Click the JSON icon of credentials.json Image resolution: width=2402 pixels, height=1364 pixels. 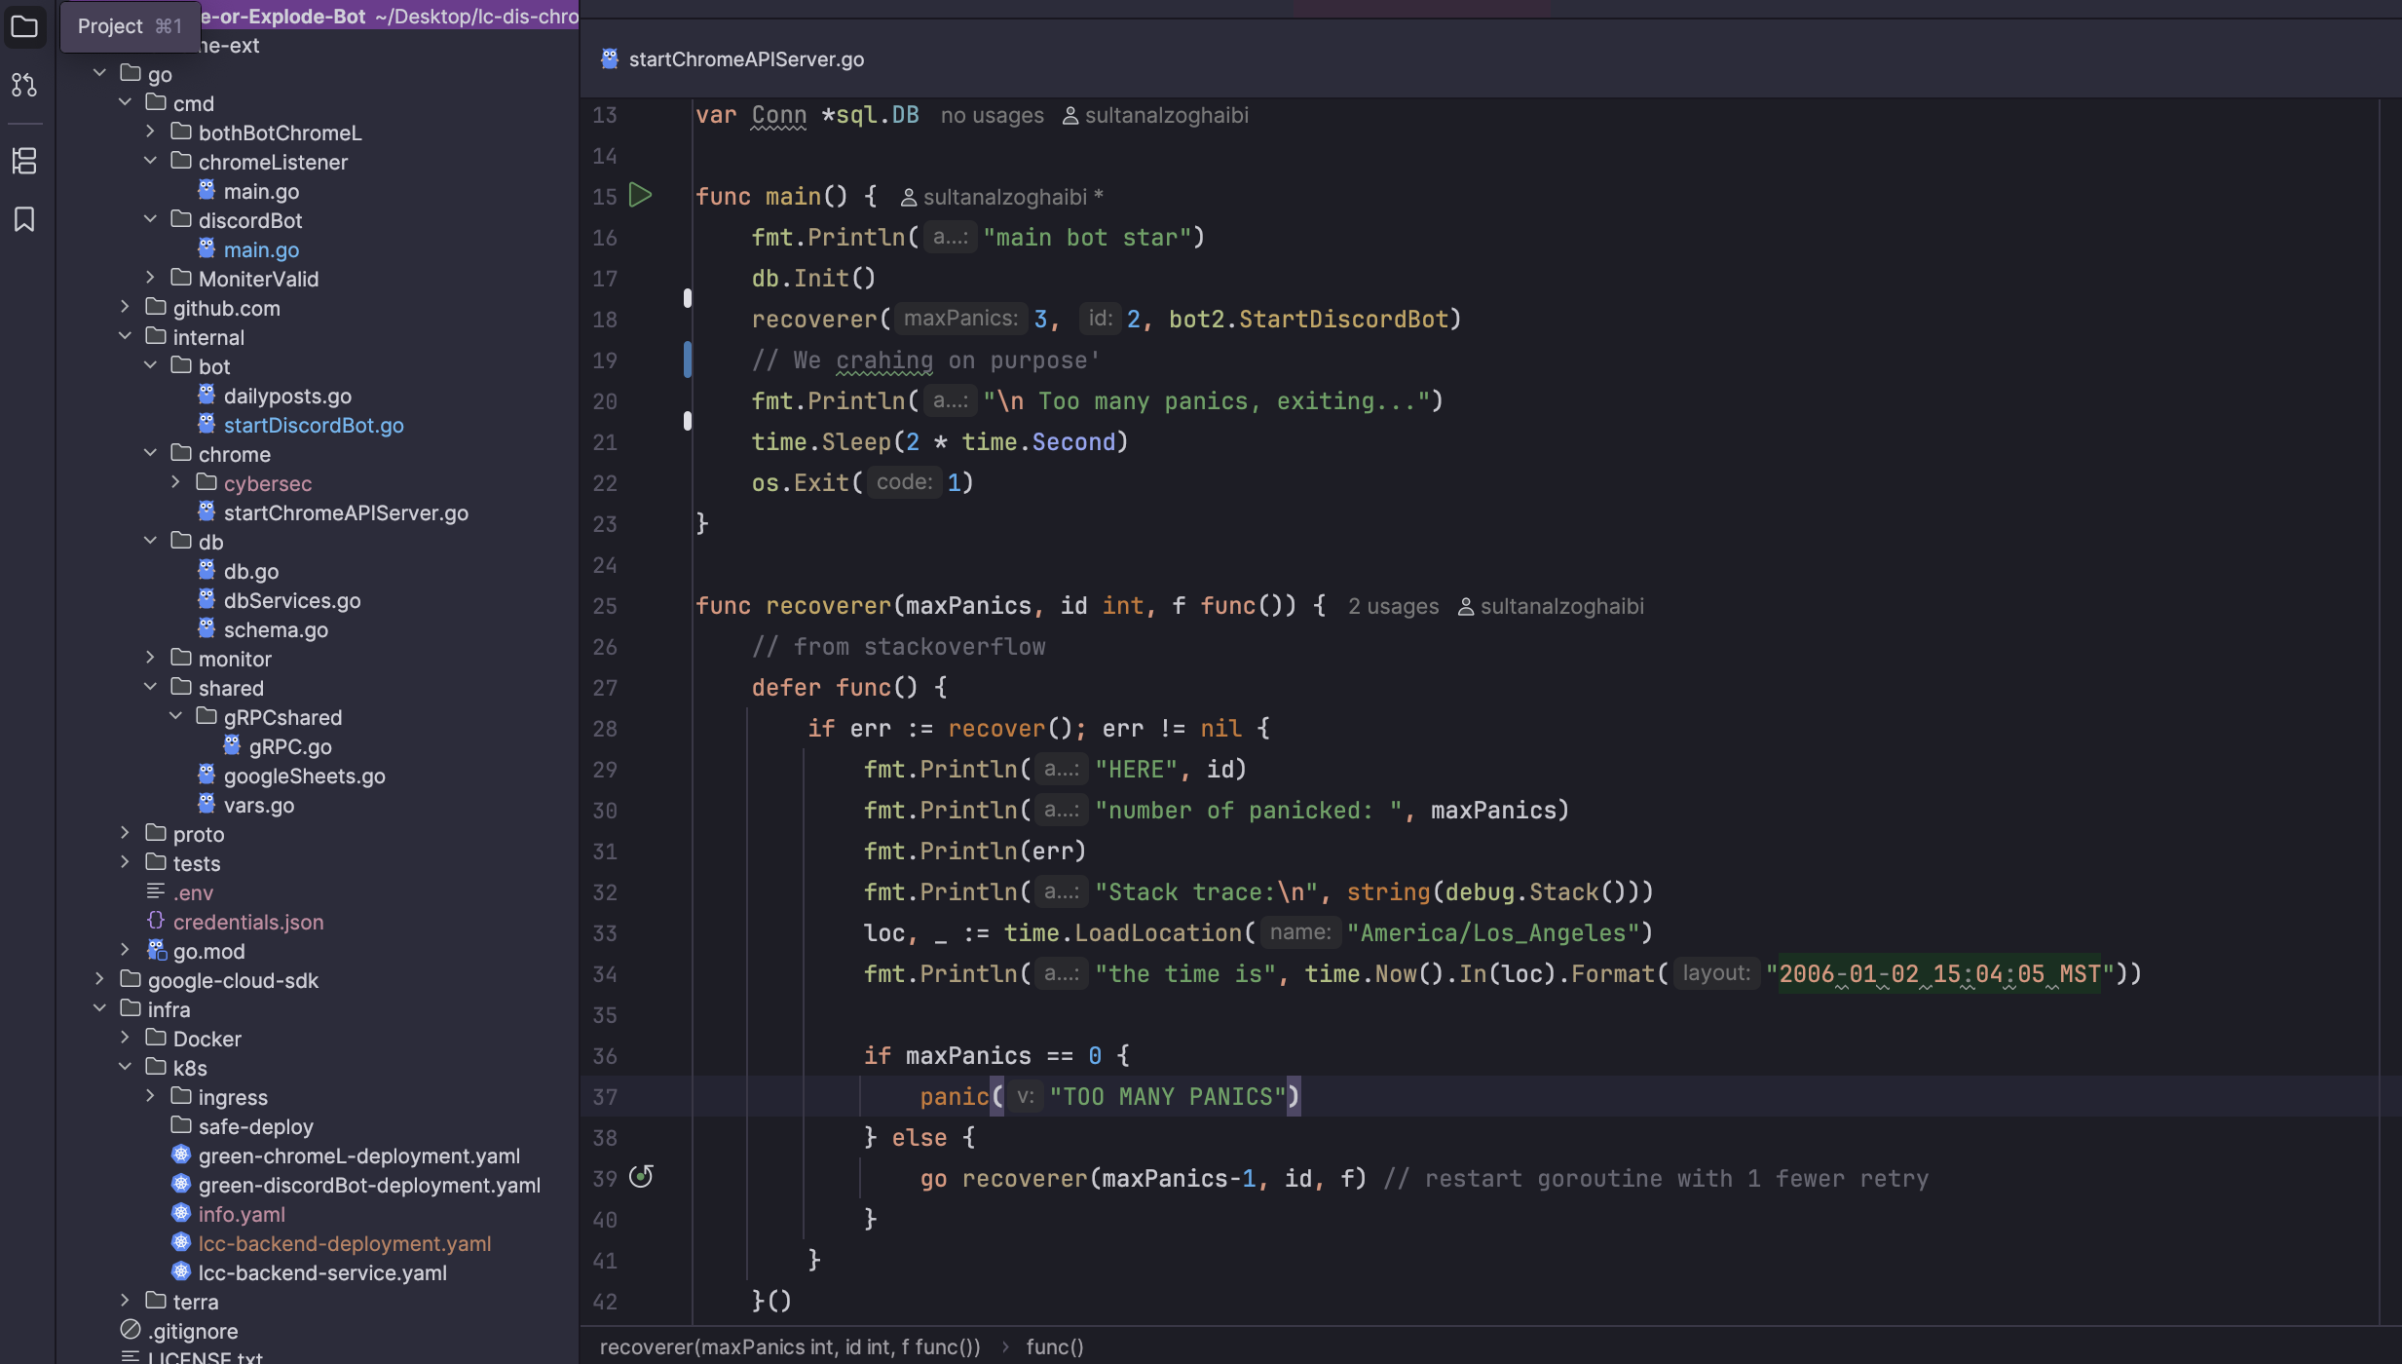click(156, 921)
